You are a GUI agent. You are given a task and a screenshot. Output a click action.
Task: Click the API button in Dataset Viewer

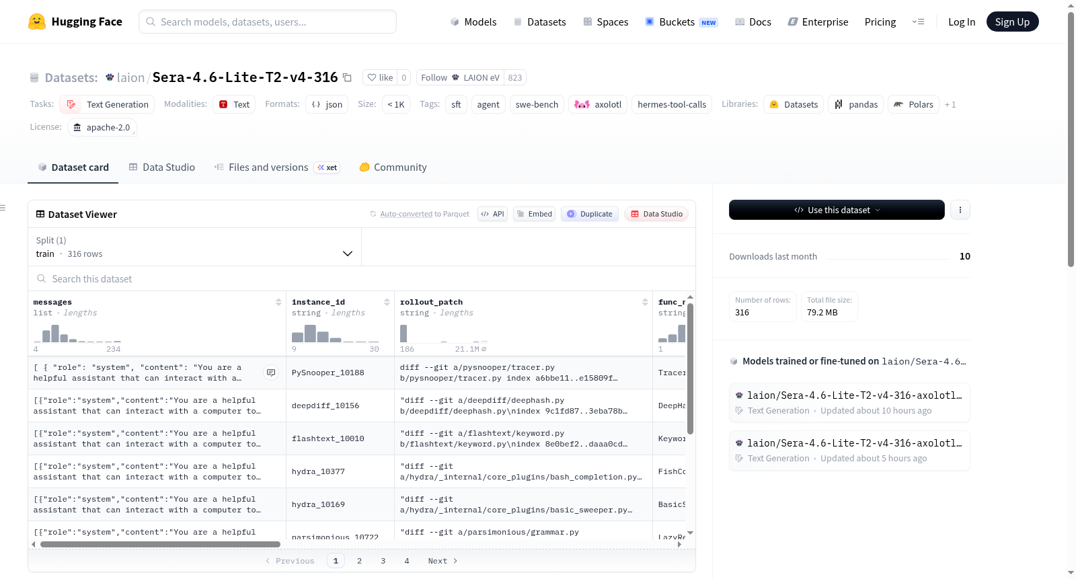tap(492, 214)
